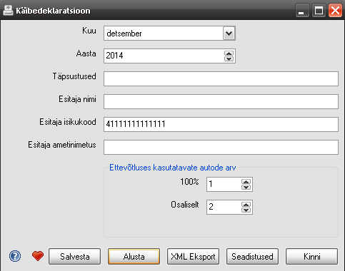Maximize the Käibedeklaratsioon window

tap(319, 10)
